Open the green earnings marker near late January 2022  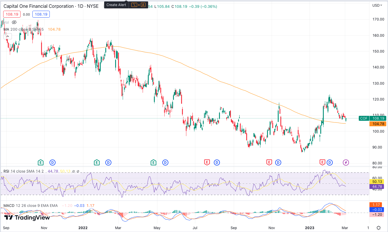[97, 162]
